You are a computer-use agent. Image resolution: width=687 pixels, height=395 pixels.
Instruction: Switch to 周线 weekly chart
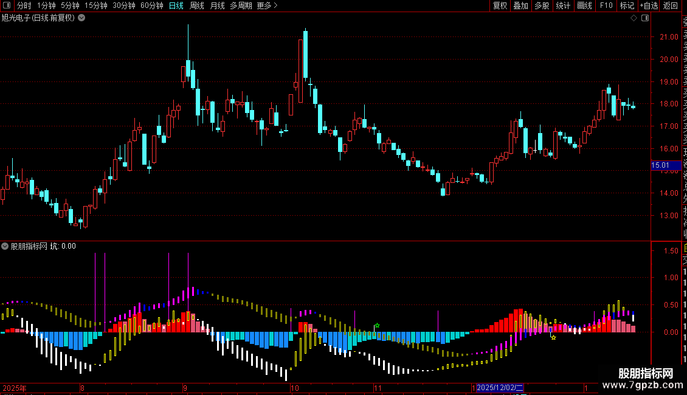[x=197, y=5]
